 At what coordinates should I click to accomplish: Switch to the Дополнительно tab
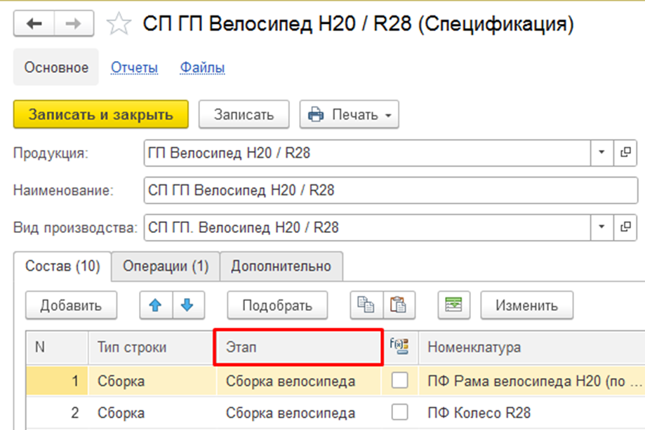[x=281, y=267]
